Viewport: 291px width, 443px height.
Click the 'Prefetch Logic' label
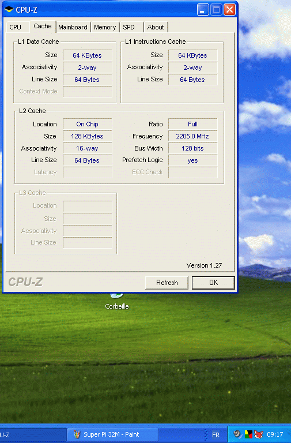click(x=142, y=160)
